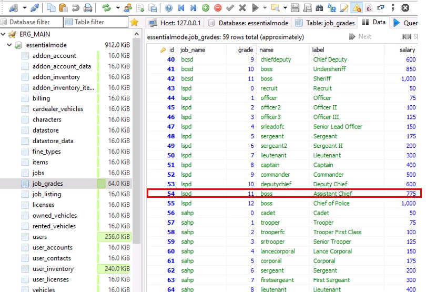Click the Undo arrow icon

(76, 8)
